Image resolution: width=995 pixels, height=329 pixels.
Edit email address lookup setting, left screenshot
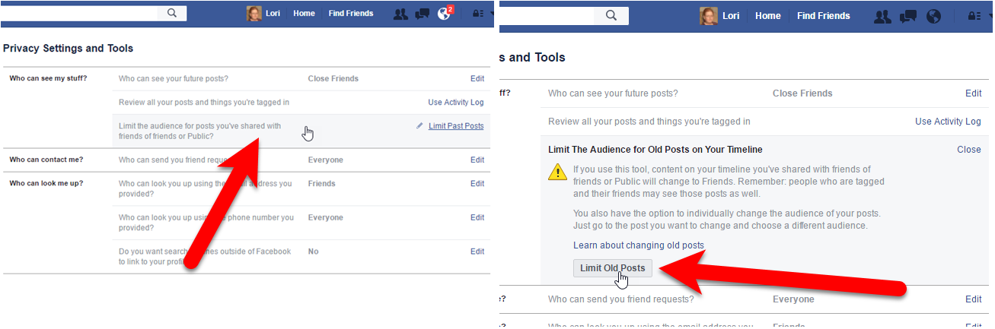477,184
